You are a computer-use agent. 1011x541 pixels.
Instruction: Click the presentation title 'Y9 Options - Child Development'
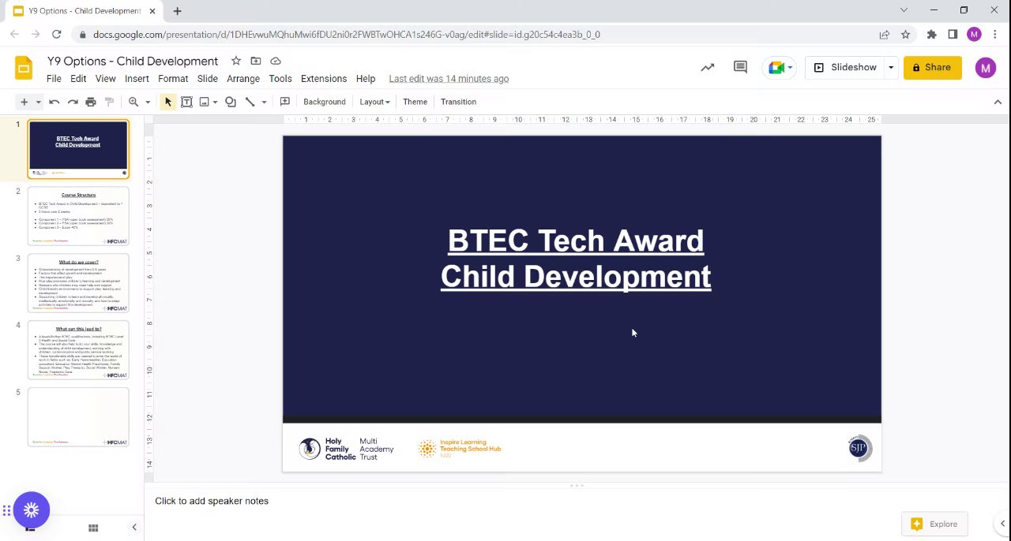(x=133, y=61)
